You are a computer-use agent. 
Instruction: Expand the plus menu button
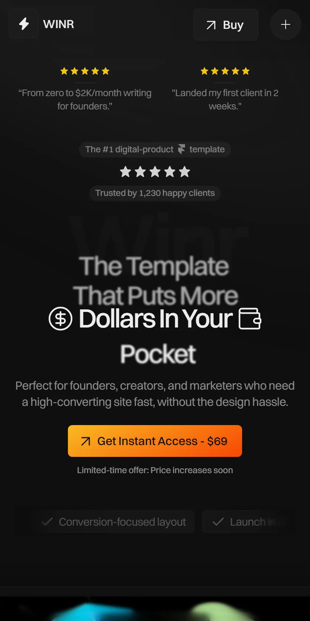click(x=286, y=25)
